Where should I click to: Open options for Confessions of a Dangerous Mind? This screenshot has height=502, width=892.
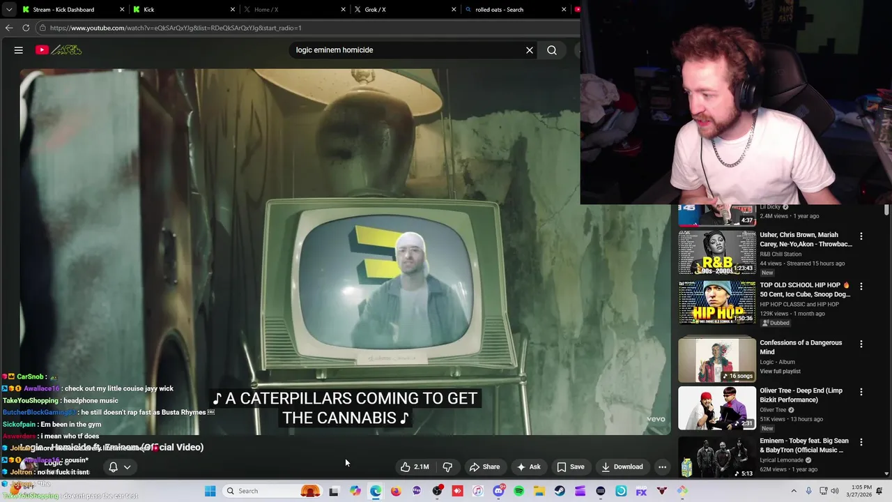[x=861, y=344]
